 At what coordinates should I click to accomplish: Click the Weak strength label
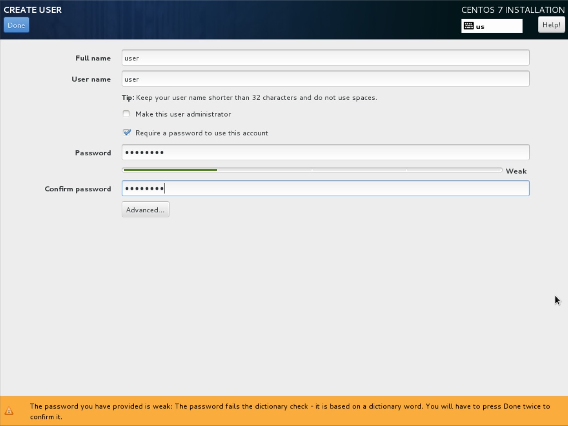coord(516,171)
